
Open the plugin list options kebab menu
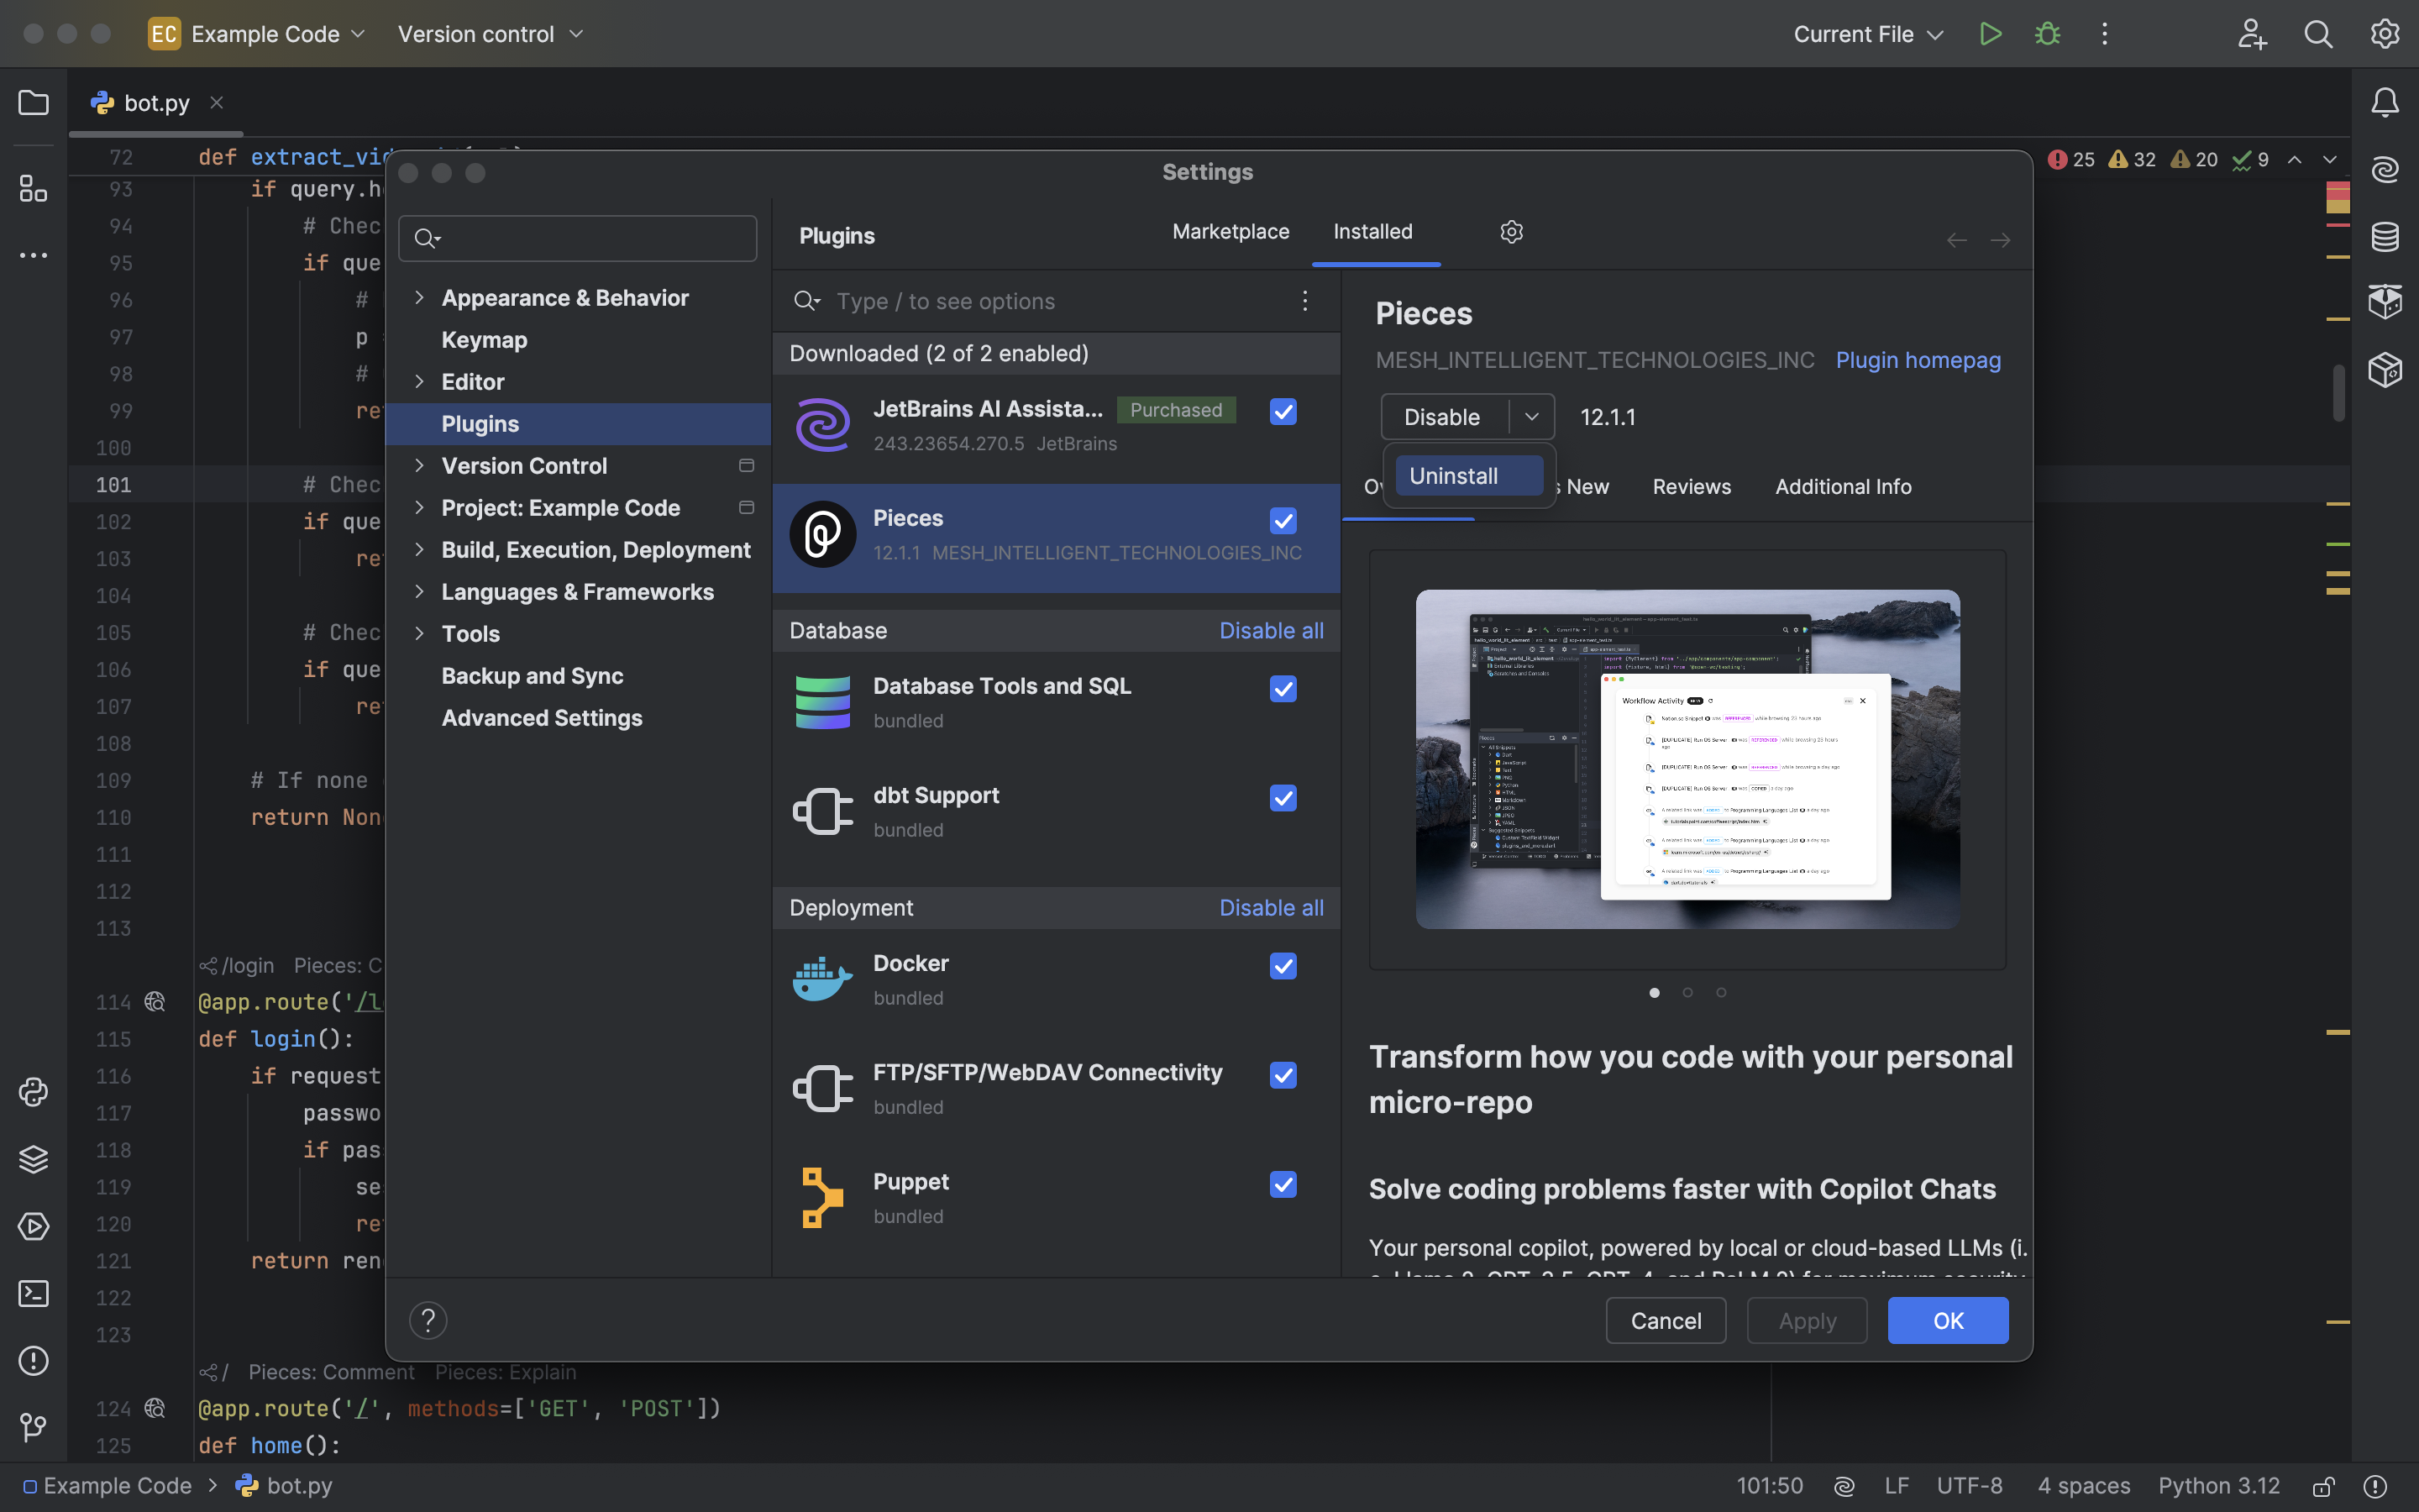point(1304,301)
